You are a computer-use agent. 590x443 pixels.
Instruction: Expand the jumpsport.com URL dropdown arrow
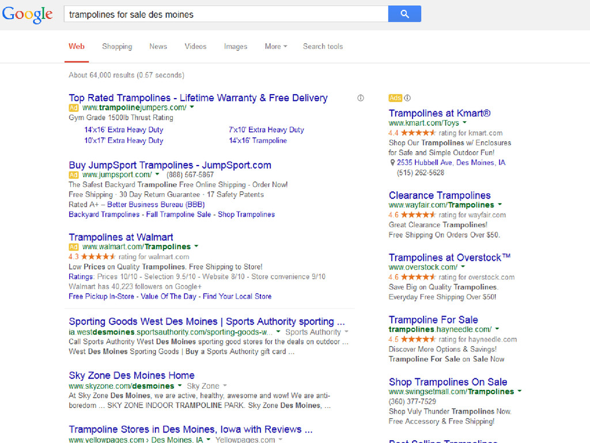coord(157,174)
